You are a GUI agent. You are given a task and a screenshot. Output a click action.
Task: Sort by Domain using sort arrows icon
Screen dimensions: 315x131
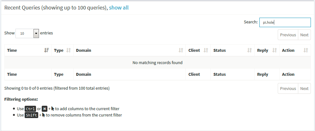[x=181, y=50]
